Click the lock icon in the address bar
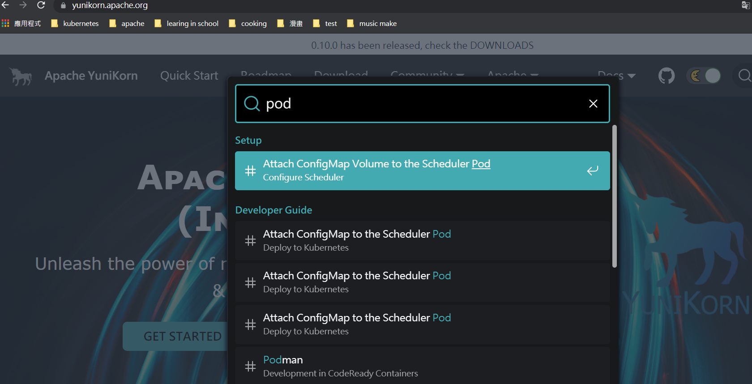This screenshot has width=752, height=384. coord(63,5)
